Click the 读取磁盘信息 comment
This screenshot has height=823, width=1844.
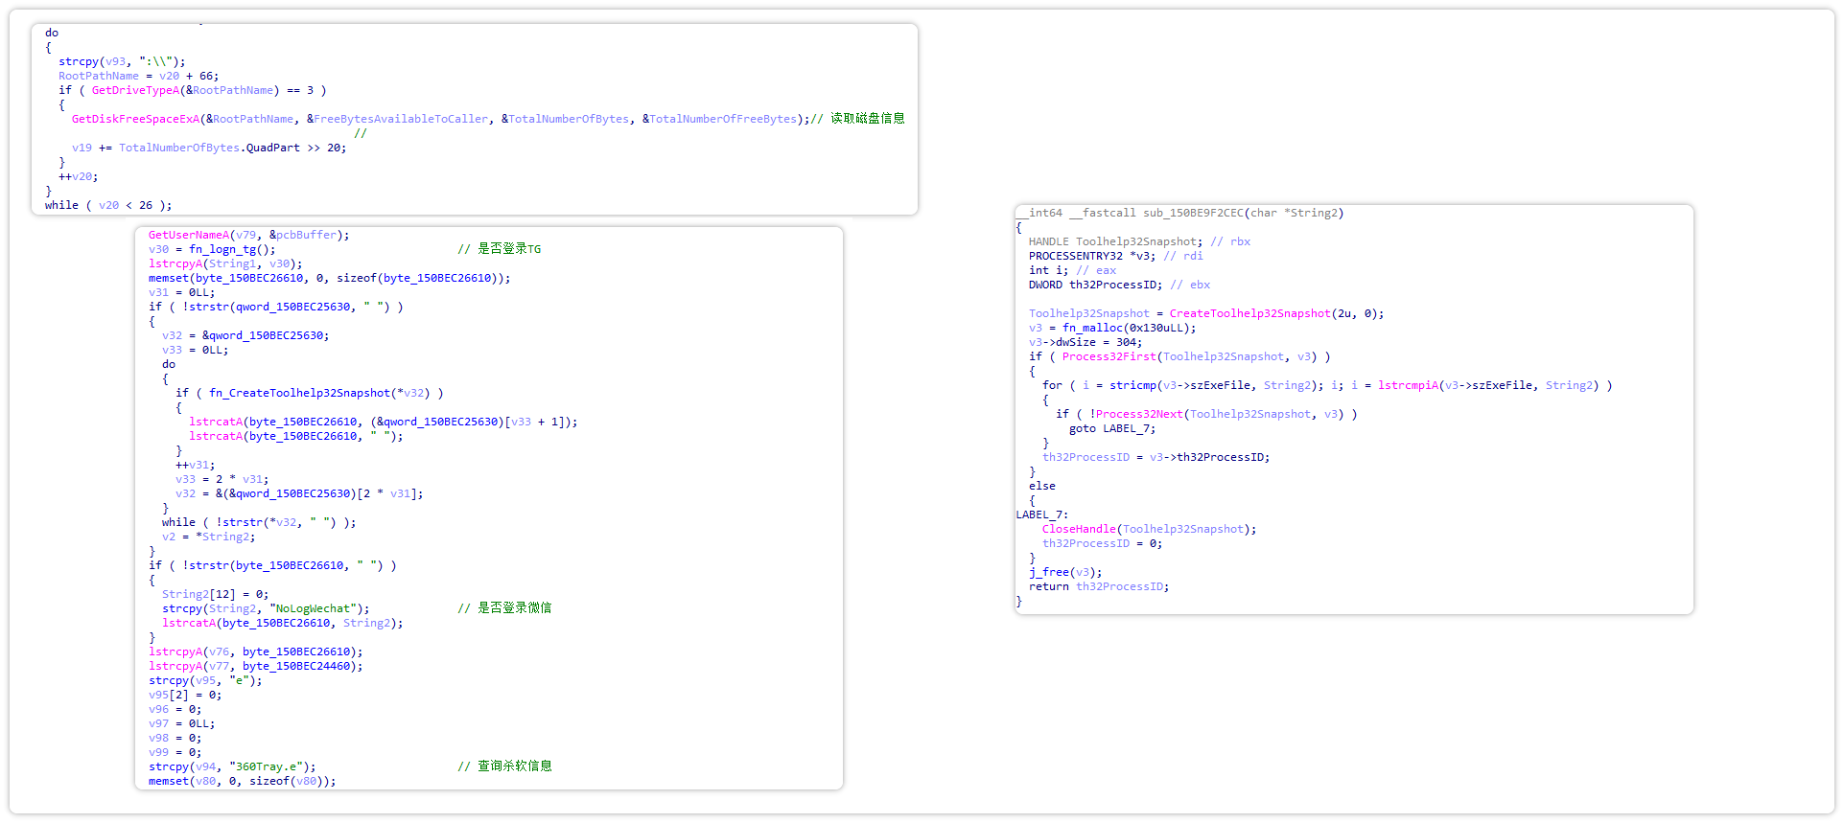tap(867, 119)
